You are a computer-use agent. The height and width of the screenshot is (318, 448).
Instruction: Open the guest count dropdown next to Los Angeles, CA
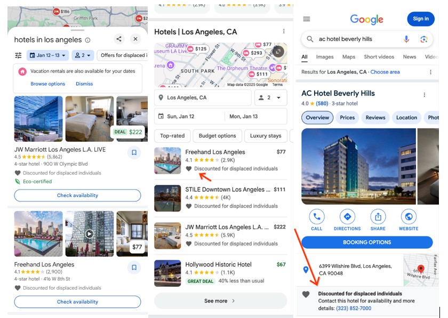tap(270, 97)
